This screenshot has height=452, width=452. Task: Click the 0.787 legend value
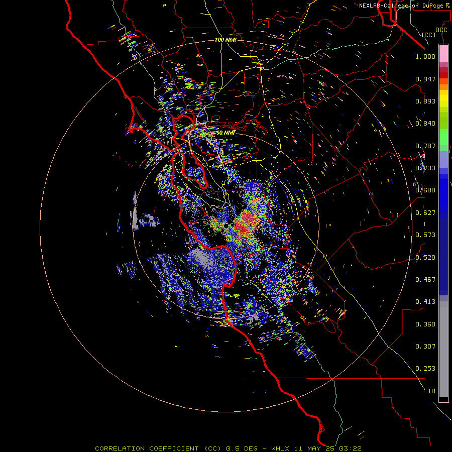point(425,146)
